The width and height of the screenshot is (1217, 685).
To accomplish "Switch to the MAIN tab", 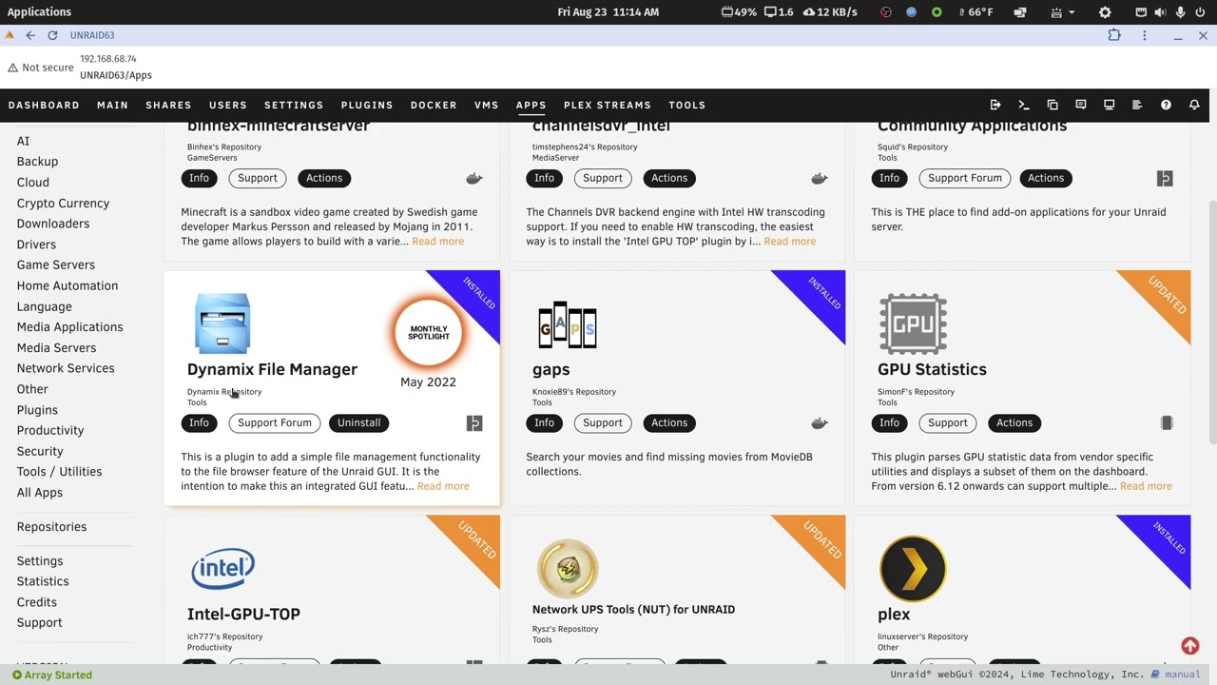I will point(112,105).
